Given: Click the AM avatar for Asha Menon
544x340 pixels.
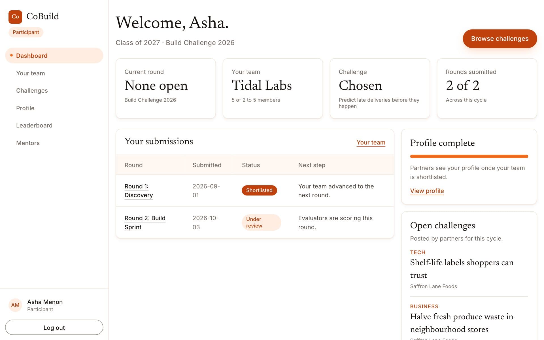Looking at the screenshot, I should pyautogui.click(x=15, y=305).
